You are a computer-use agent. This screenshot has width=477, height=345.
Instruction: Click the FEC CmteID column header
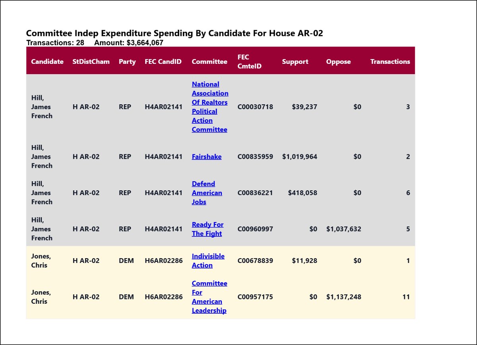pos(250,61)
